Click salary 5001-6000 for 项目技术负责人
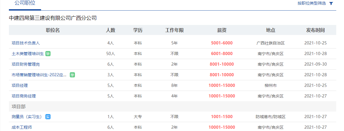The height and width of the screenshot is (131, 344). [222, 43]
